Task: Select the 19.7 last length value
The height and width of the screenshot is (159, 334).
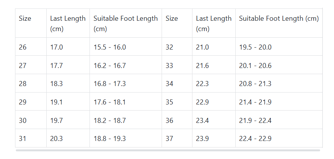Action: 56,121
